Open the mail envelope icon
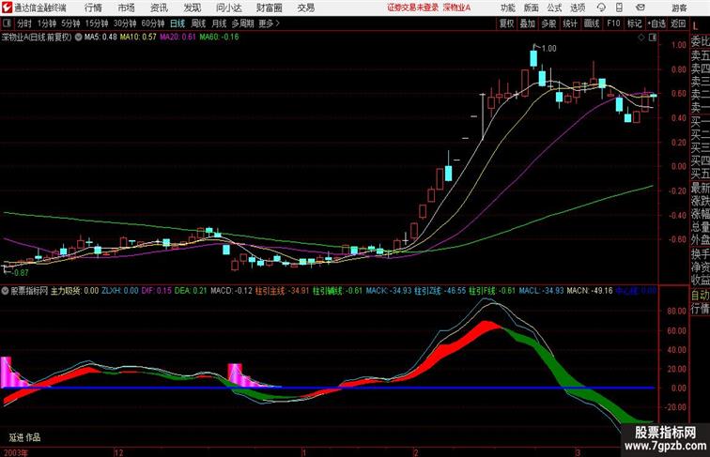Viewport: 710px width, 457px height. (x=641, y=8)
